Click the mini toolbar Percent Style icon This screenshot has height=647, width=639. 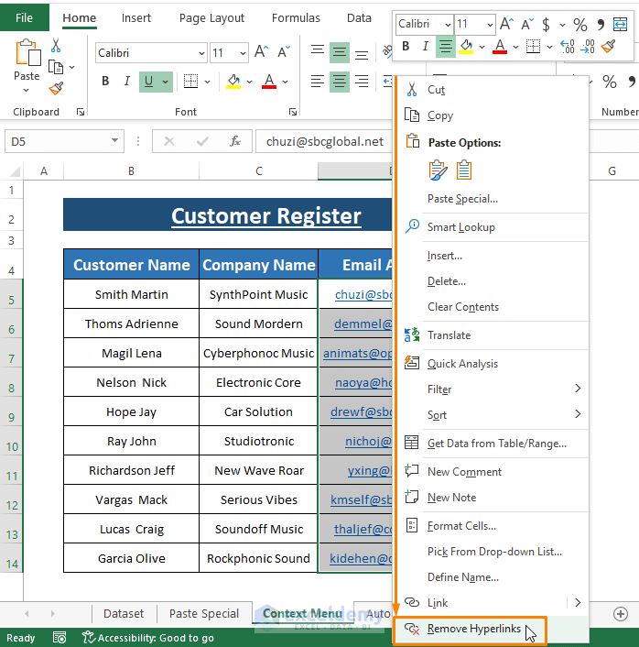click(580, 25)
